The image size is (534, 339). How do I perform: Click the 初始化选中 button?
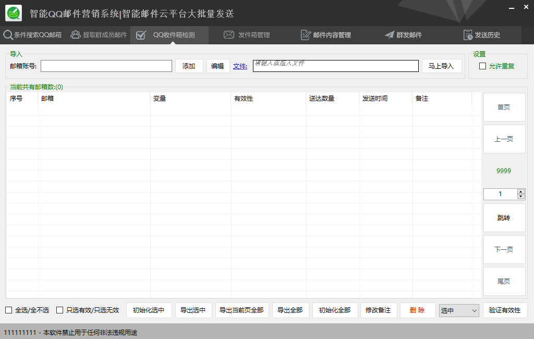149,310
